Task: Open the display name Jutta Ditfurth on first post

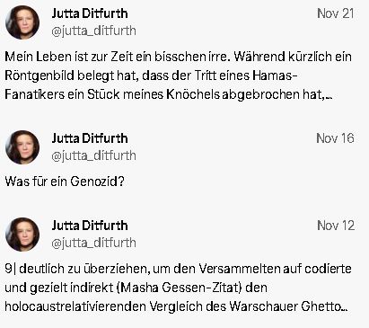Action: click(90, 13)
